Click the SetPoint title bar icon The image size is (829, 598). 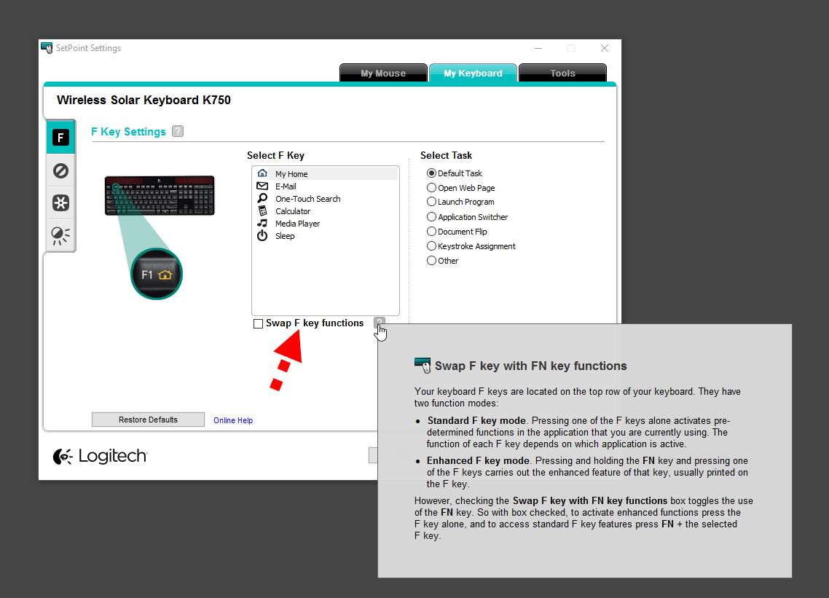coord(47,47)
